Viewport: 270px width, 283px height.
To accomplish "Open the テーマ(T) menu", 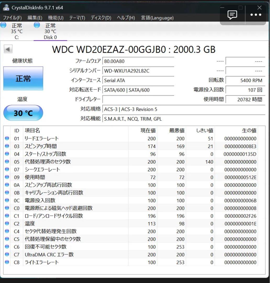I will point(78,18).
